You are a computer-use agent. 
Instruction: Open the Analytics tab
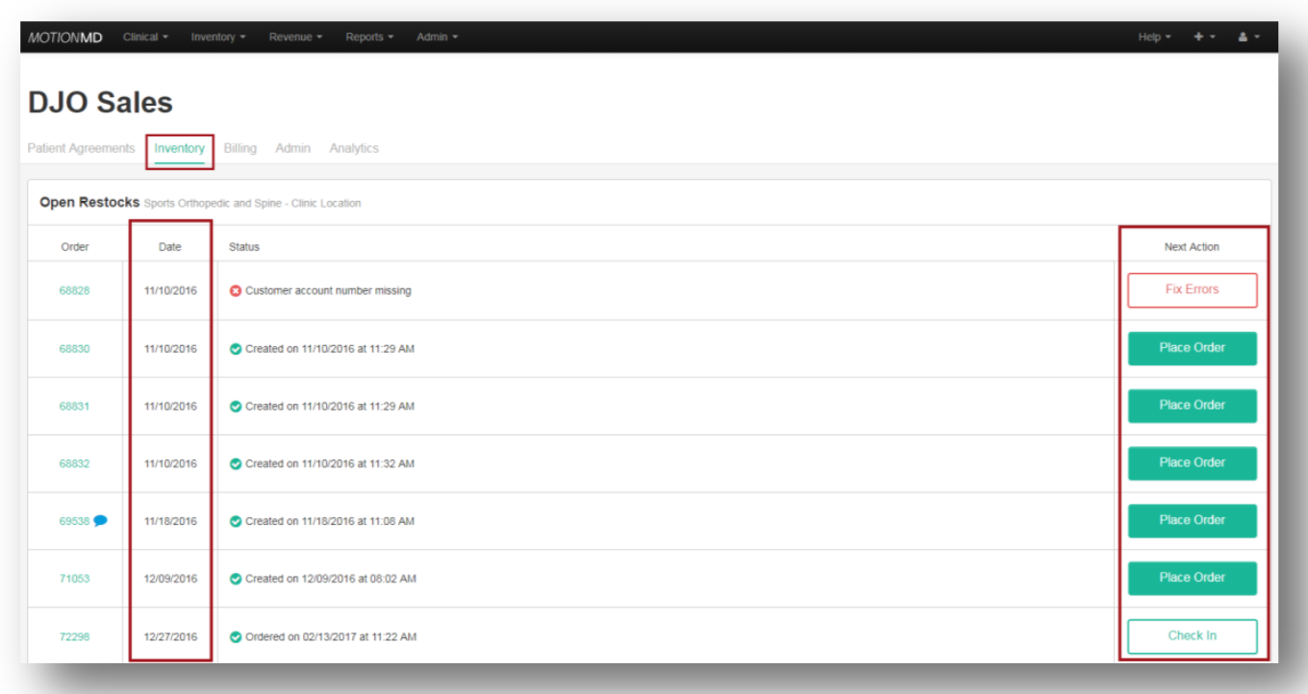(354, 148)
